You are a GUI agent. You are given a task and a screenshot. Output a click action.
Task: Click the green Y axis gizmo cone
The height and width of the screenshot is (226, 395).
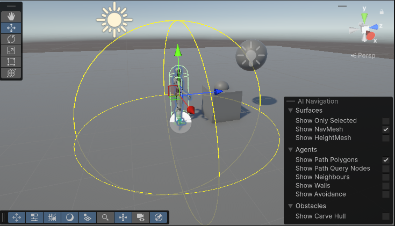pyautogui.click(x=364, y=18)
